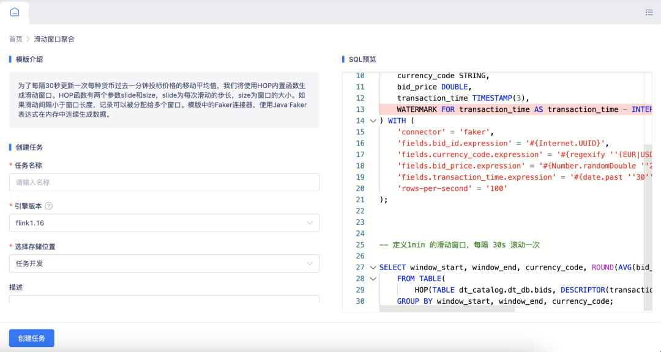
Task: Click the SQL editor horizontal scrollbar
Action: click(447, 309)
